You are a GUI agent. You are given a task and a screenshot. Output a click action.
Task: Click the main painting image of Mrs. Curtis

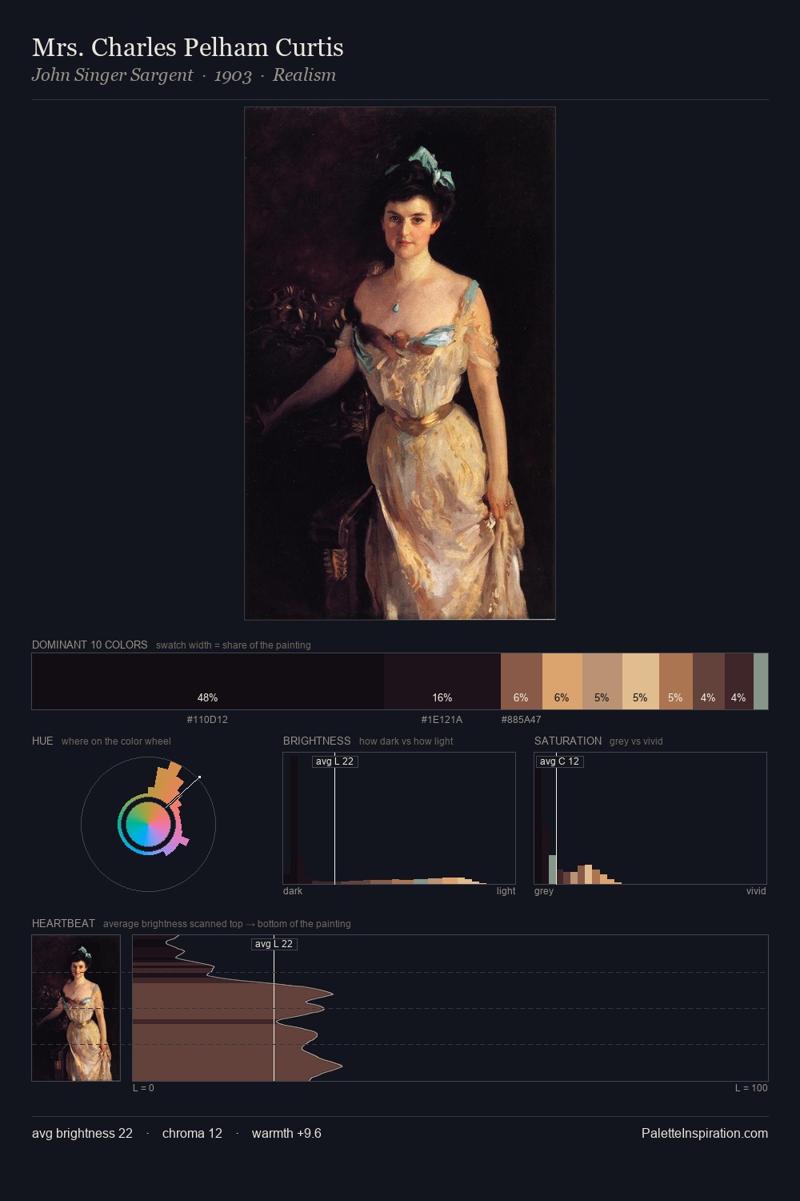(400, 364)
